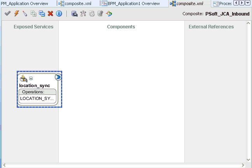Click the horizontal scrollbar left arrow

pyautogui.click(x=4, y=165)
